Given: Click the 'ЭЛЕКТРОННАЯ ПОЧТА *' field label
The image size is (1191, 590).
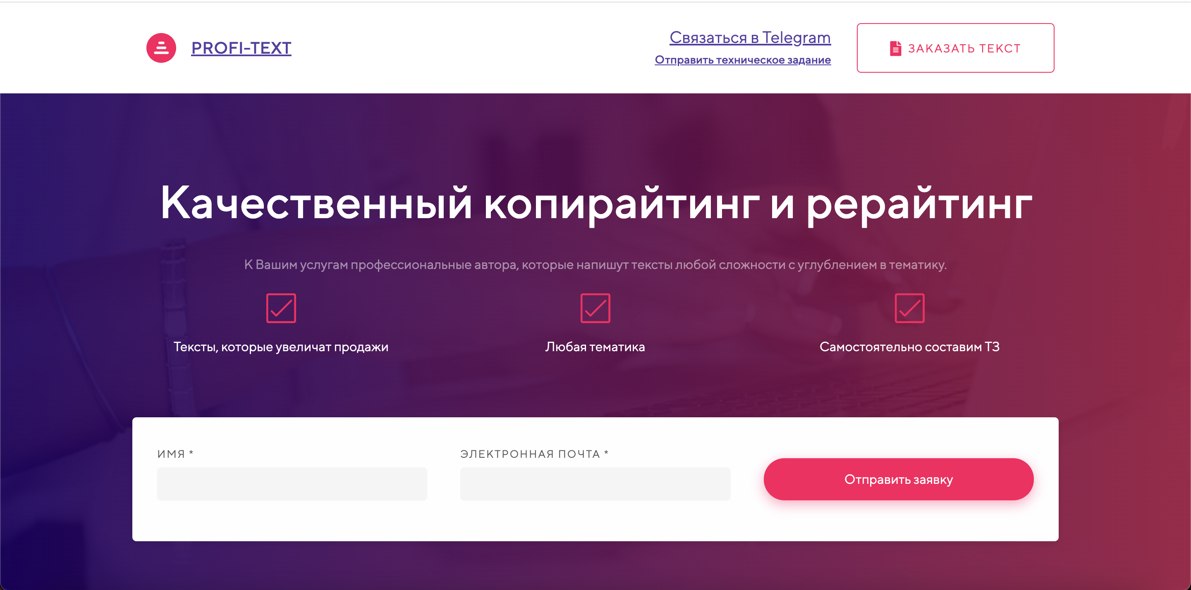Looking at the screenshot, I should 534,454.
